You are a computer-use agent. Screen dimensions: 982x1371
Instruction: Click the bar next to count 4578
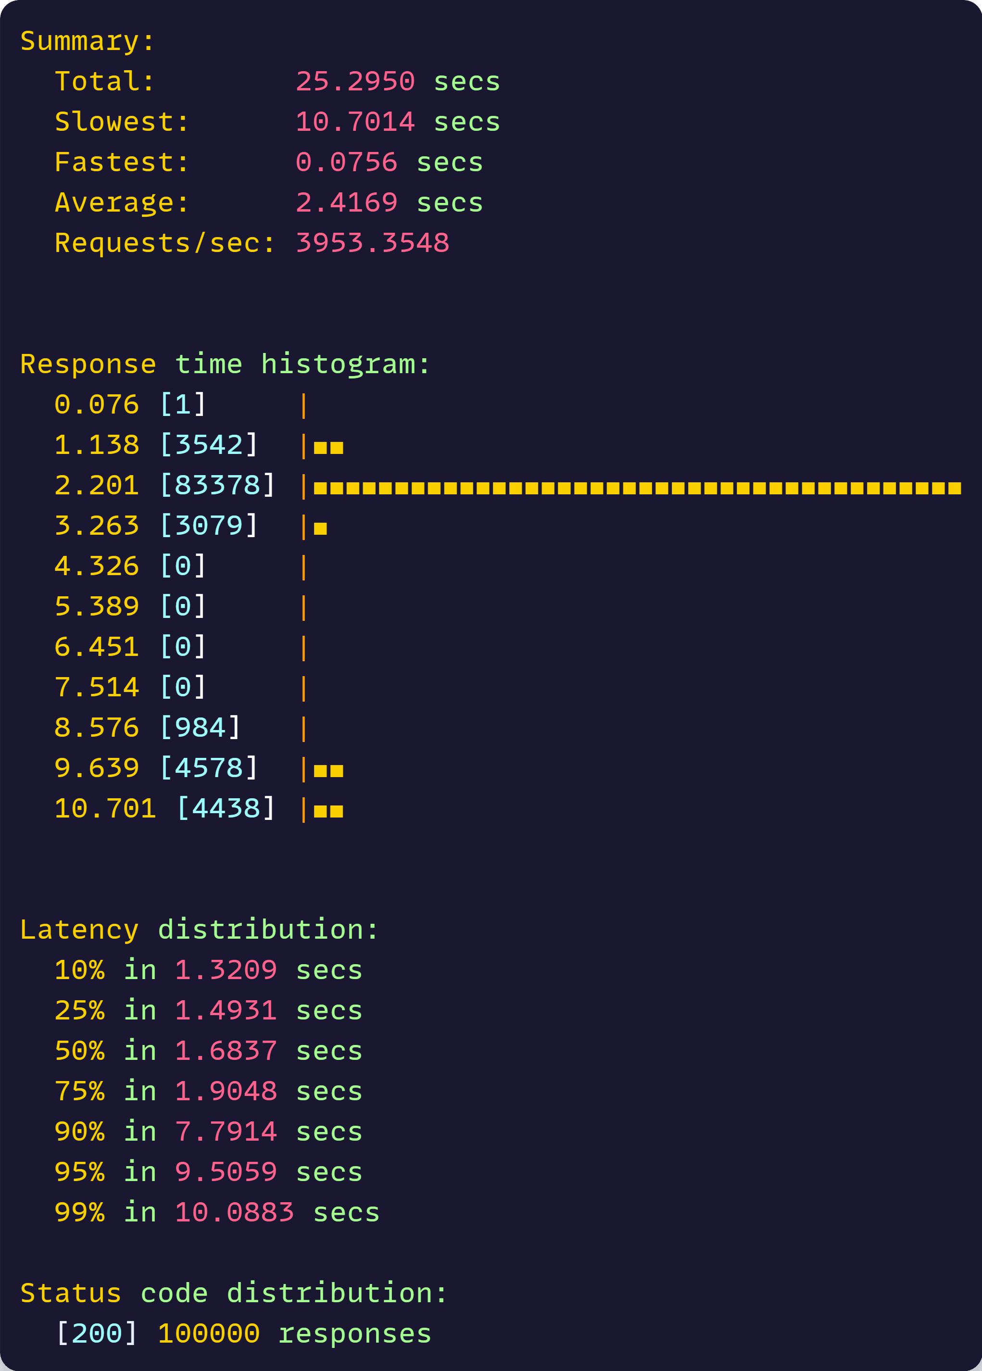coord(328,771)
